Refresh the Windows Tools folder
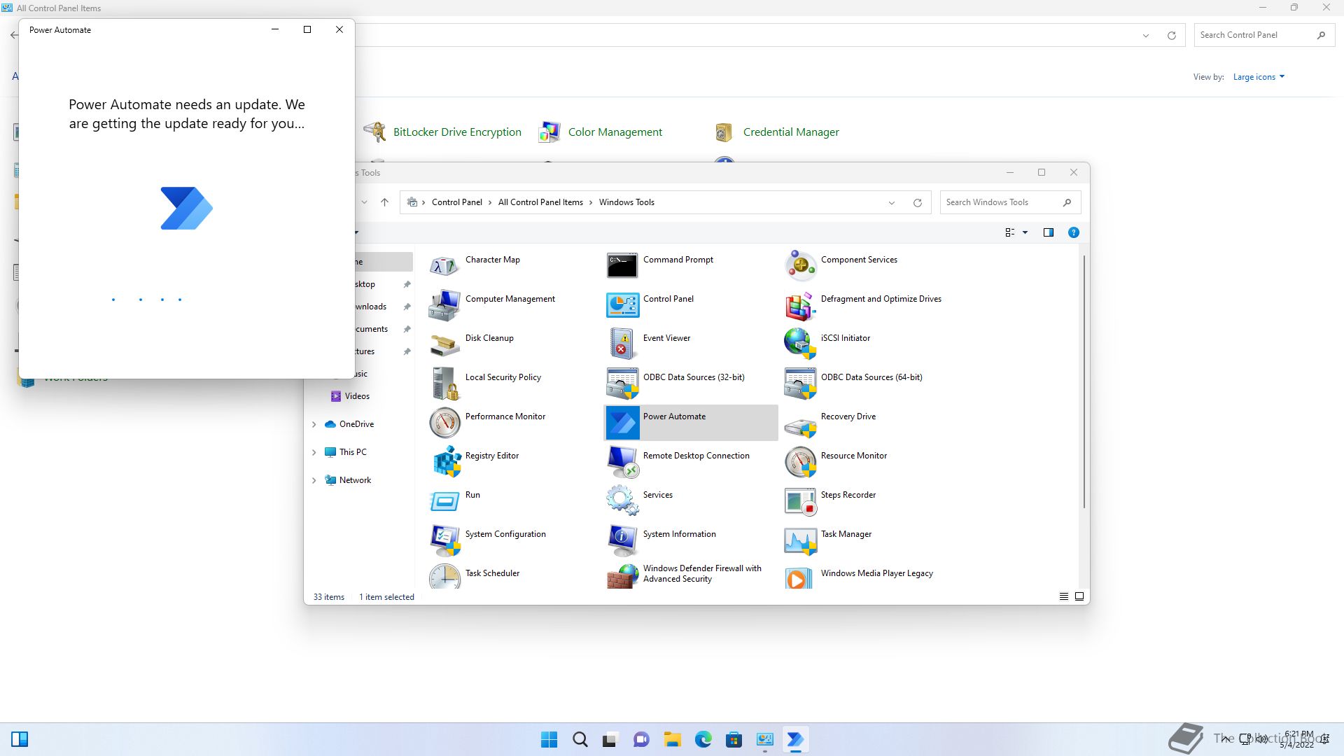This screenshot has width=1344, height=756. click(x=917, y=203)
